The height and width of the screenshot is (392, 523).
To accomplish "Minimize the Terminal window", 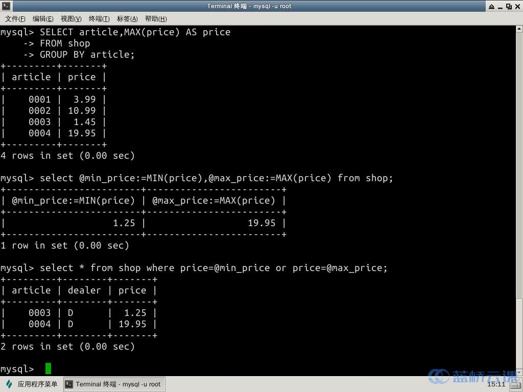I will coord(500,6).
